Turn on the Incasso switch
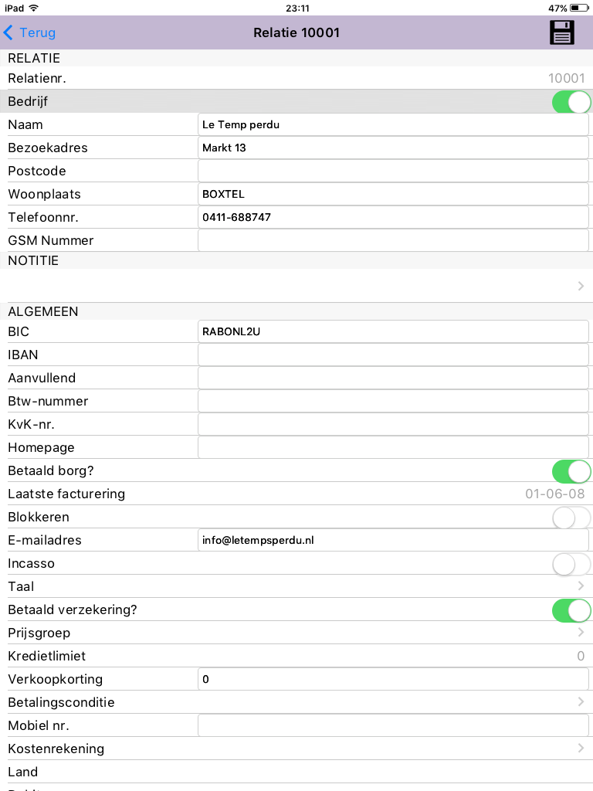 tap(571, 564)
